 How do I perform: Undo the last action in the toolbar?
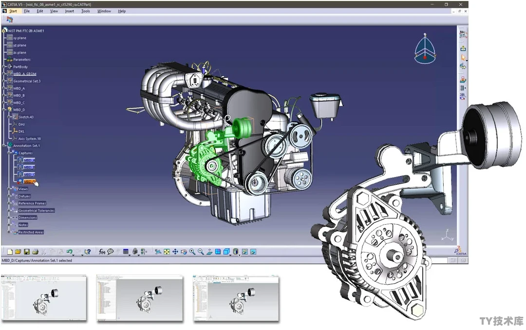point(69,252)
